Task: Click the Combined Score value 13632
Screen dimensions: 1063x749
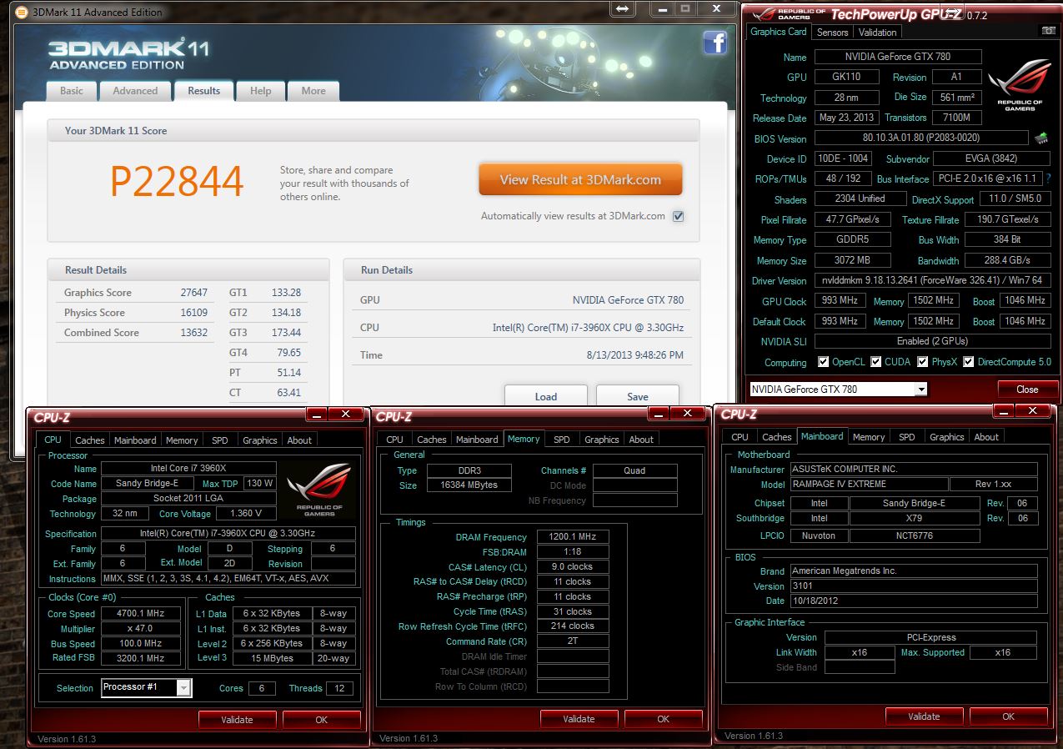Action: [193, 333]
